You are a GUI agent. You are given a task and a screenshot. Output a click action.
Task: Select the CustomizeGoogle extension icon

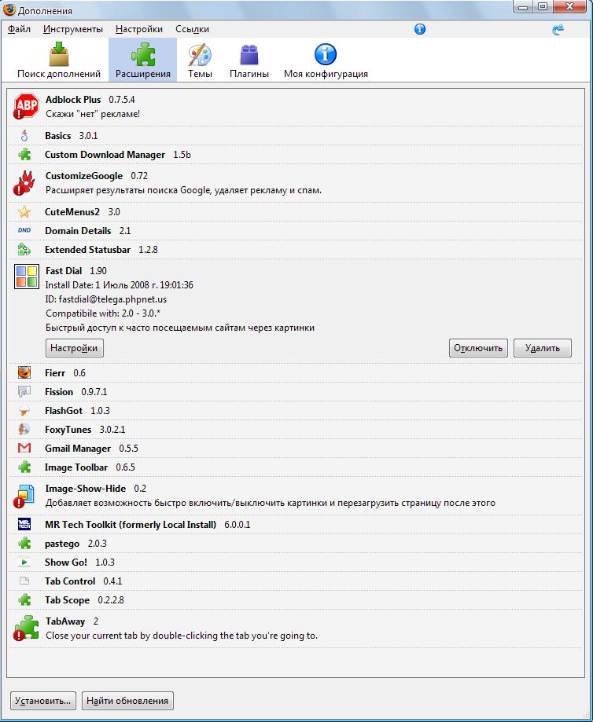pos(25,182)
